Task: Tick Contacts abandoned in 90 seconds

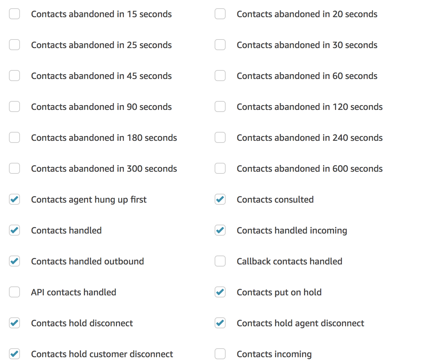Action: [14, 107]
